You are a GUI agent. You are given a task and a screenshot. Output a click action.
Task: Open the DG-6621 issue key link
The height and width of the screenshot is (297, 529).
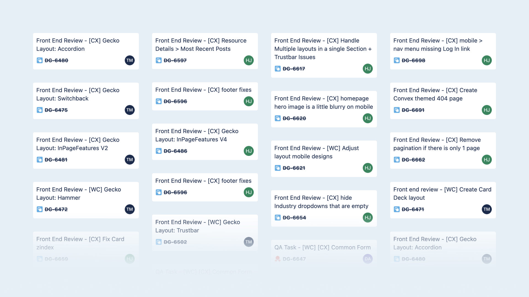coord(294,168)
